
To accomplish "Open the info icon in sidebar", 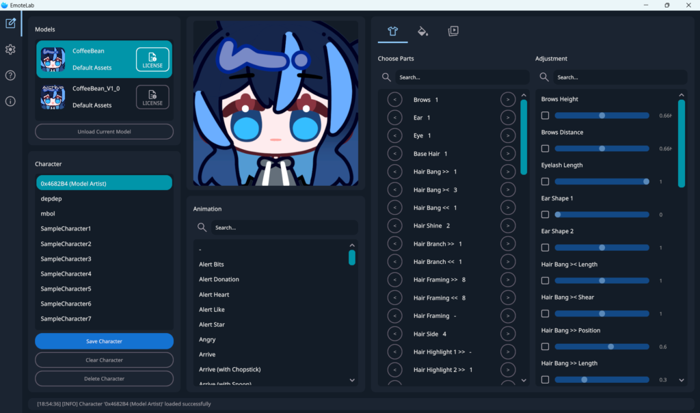I will click(x=10, y=101).
